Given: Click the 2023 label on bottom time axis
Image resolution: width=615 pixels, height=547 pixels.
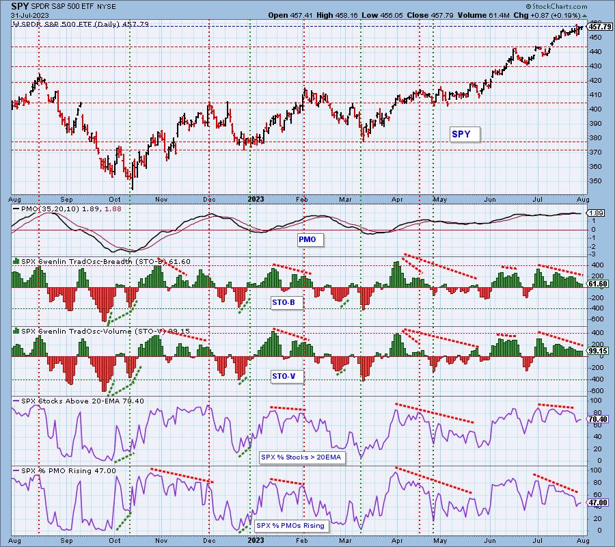Looking at the screenshot, I should click(x=256, y=540).
